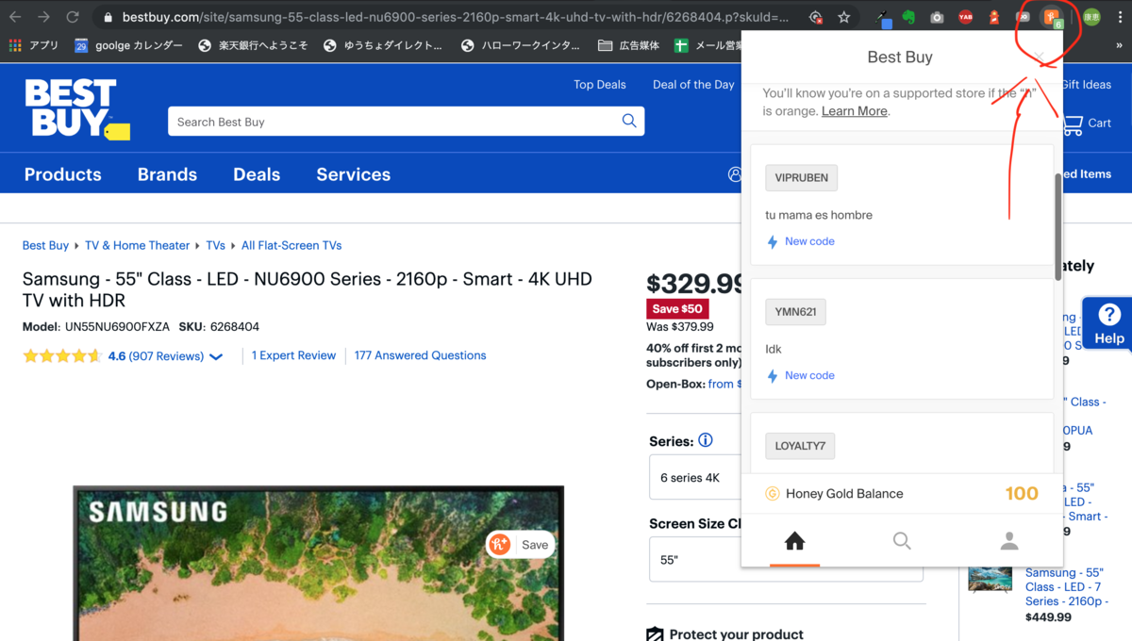Image resolution: width=1132 pixels, height=641 pixels.
Task: Click All Flat-Screen TVs breadcrumb
Action: [x=291, y=245]
